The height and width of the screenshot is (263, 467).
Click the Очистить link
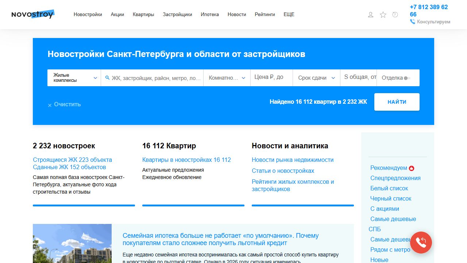[67, 104]
